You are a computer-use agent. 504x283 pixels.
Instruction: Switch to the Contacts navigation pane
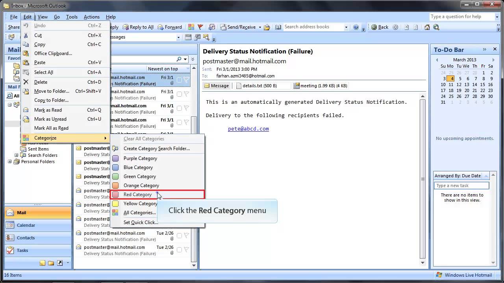click(x=38, y=238)
